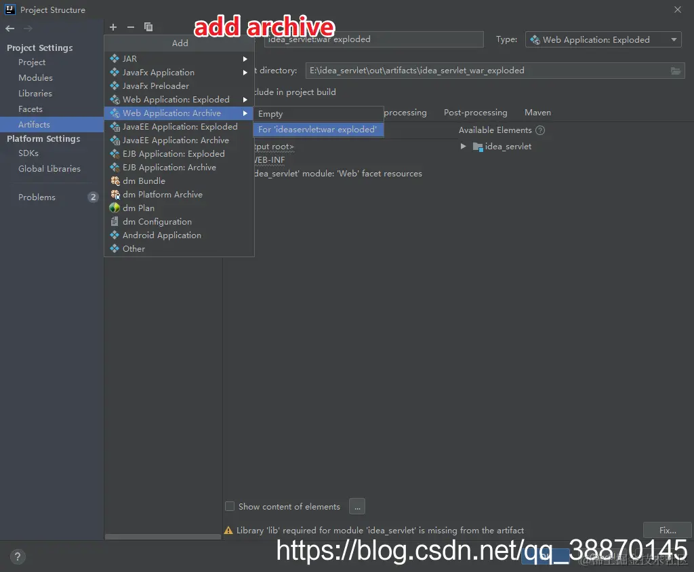Expand the JAR submenu arrow
Viewport: 694px width, 572px height.
(x=245, y=59)
